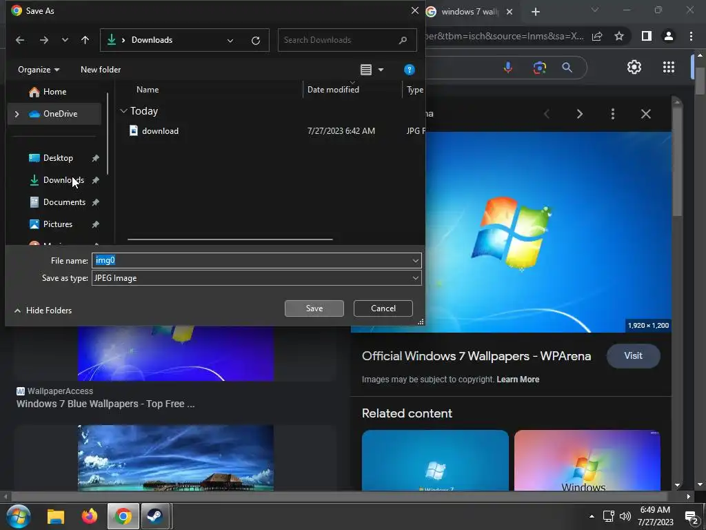The width and height of the screenshot is (706, 530).
Task: Open Chrome profile icon
Action: [x=669, y=36]
